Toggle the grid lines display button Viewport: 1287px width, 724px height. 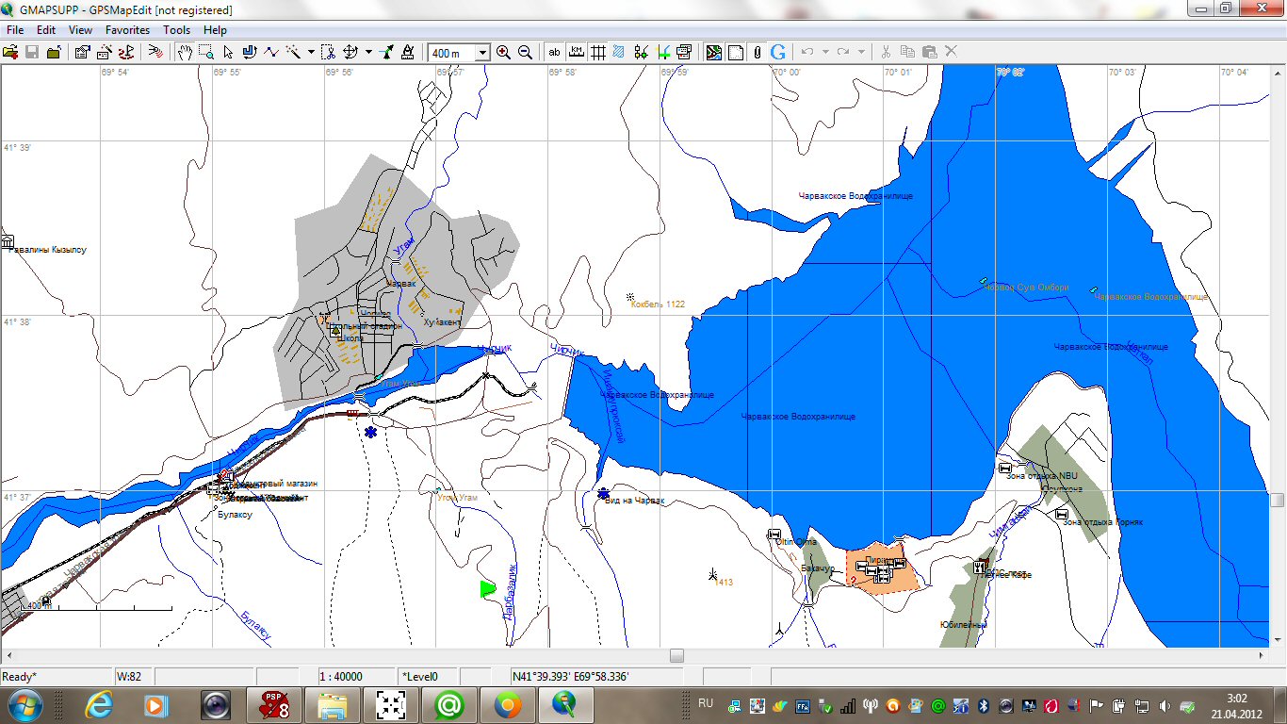(597, 52)
